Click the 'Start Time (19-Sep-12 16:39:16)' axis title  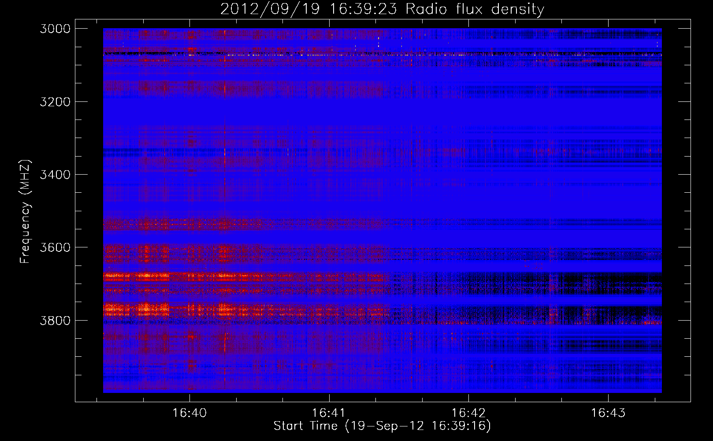point(382,426)
